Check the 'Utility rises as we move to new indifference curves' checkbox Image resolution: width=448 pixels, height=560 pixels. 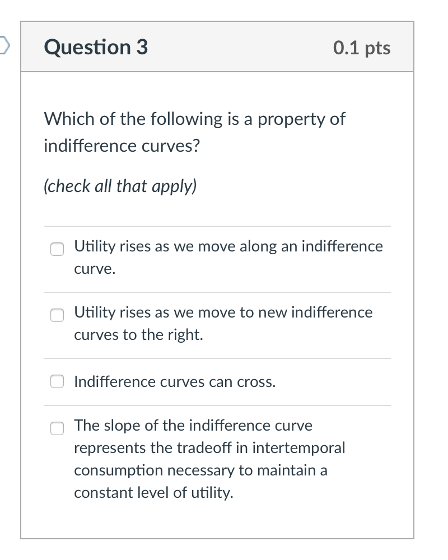(57, 315)
